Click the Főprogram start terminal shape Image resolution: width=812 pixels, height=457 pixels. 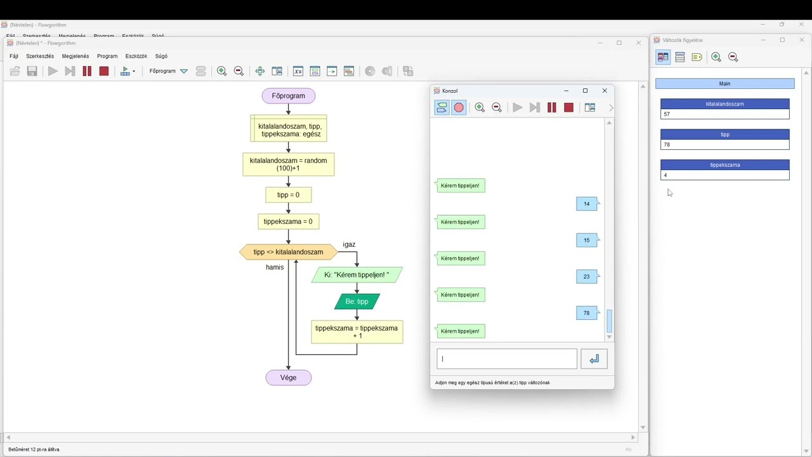tap(289, 96)
